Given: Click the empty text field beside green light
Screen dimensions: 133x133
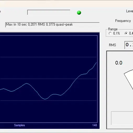Looking at the screenshot, I should click(x=49, y=12).
